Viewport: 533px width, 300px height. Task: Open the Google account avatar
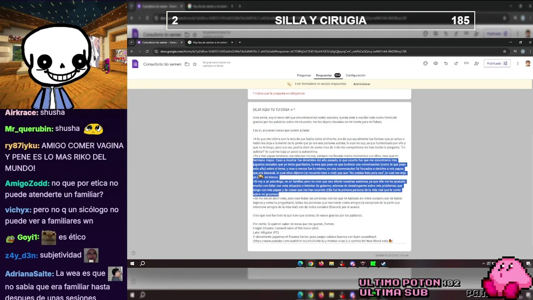point(528,63)
